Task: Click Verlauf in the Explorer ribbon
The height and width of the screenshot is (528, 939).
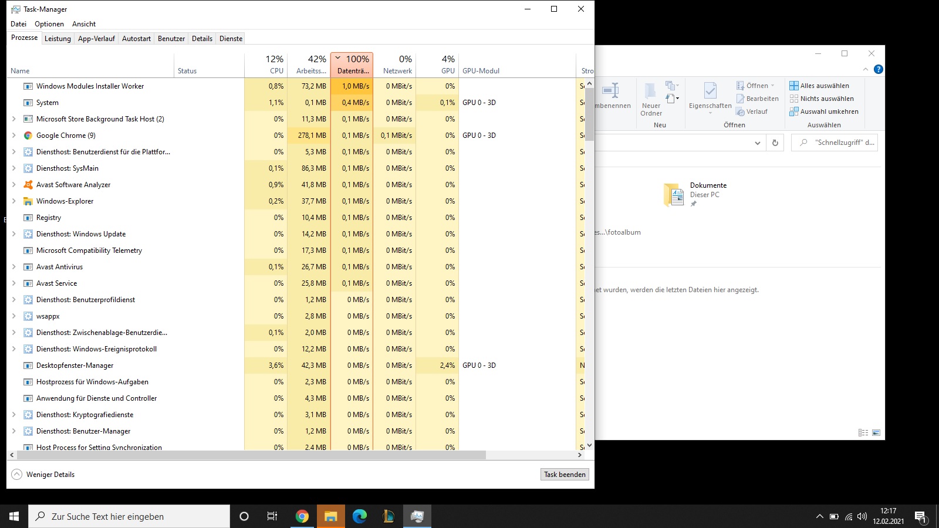Action: pyautogui.click(x=752, y=111)
